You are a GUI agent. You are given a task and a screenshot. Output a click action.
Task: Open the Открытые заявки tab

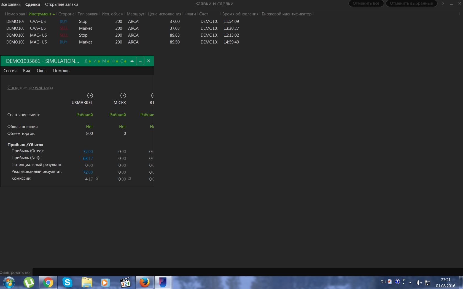pos(61,4)
